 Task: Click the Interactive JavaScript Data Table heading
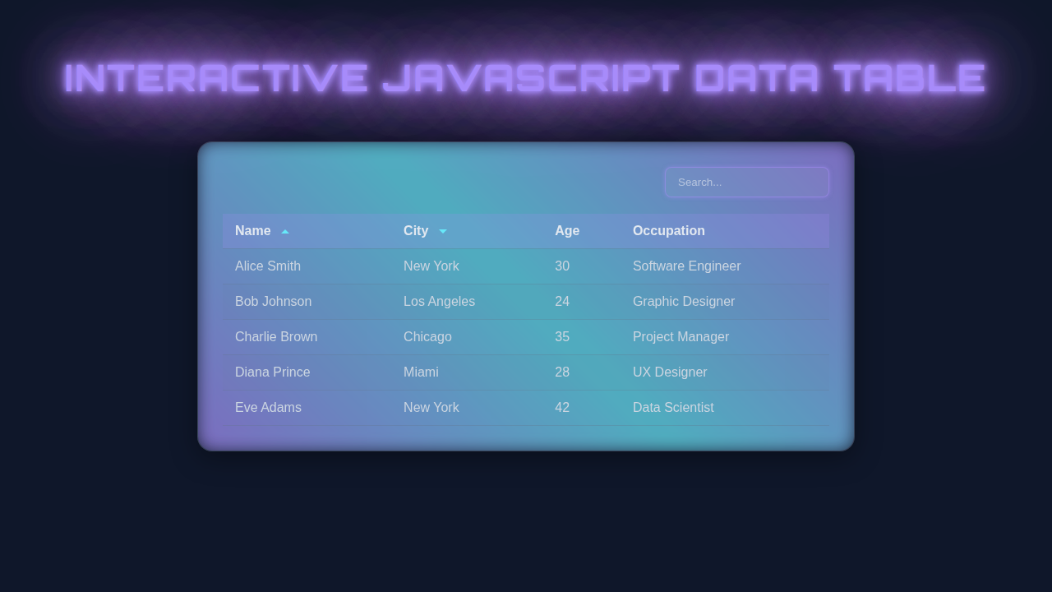point(525,78)
